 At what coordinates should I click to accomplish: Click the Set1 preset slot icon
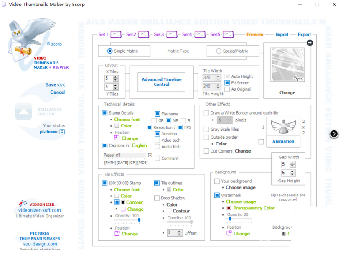[116, 34]
